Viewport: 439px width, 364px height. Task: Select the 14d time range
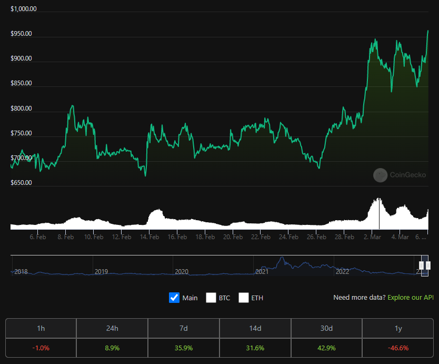255,328
